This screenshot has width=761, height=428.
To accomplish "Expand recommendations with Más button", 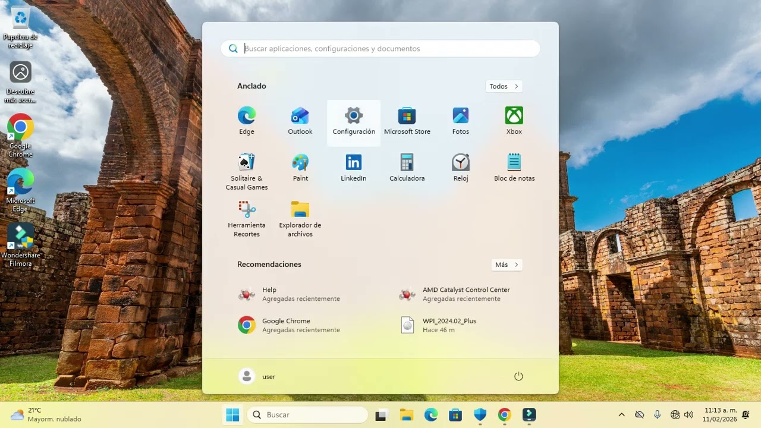I will 507,265.
